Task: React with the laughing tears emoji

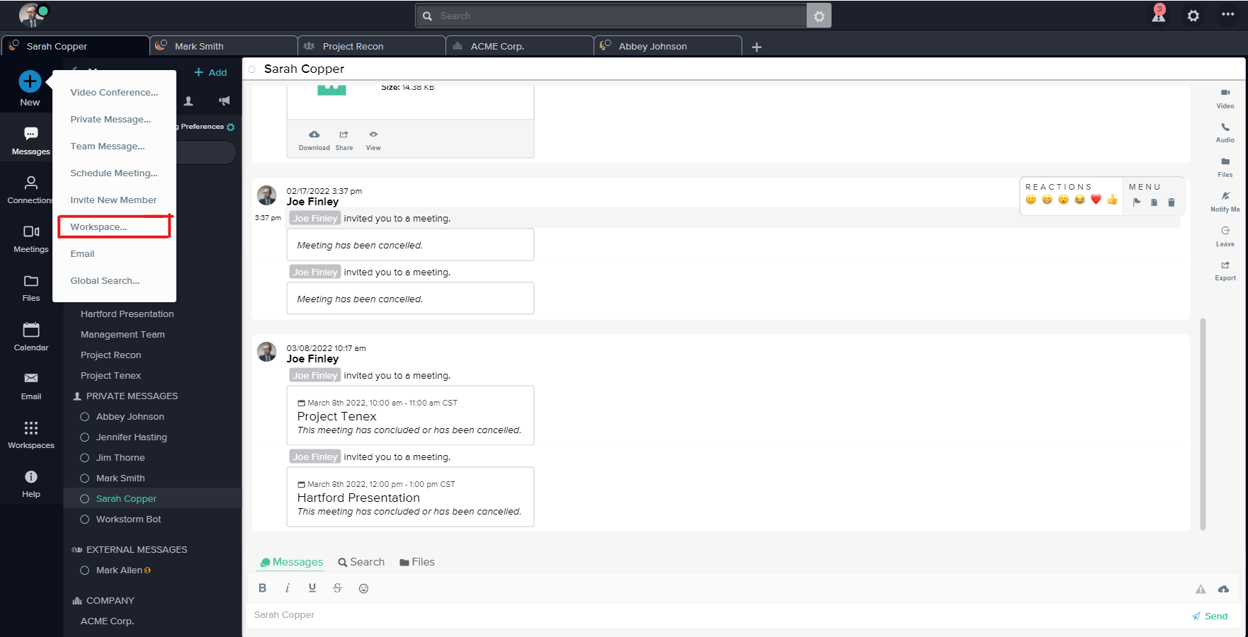Action: click(x=1079, y=200)
